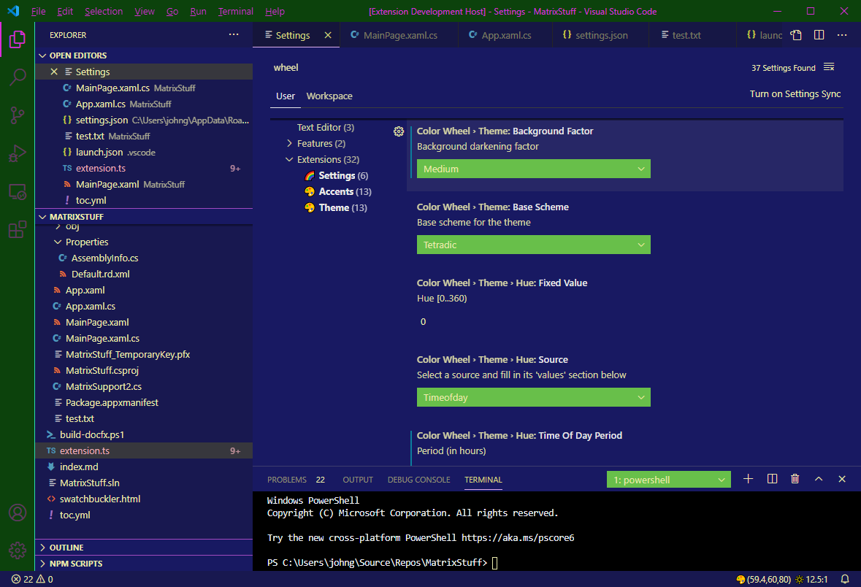Viewport: 861px width, 587px height.
Task: Kill the terminal with trash icon
Action: coord(795,479)
